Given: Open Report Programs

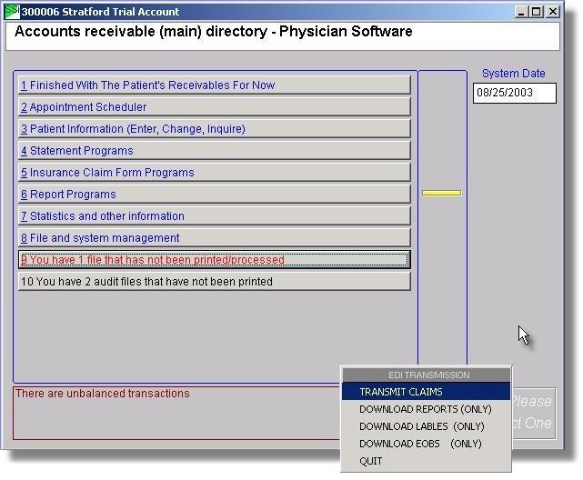Looking at the screenshot, I should click(x=215, y=195).
